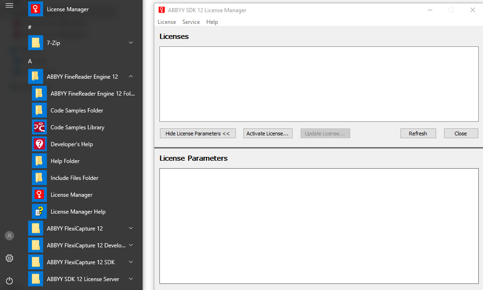Click 'Code Samples Library' label
Viewport: 483px width, 290px height.
77,127
